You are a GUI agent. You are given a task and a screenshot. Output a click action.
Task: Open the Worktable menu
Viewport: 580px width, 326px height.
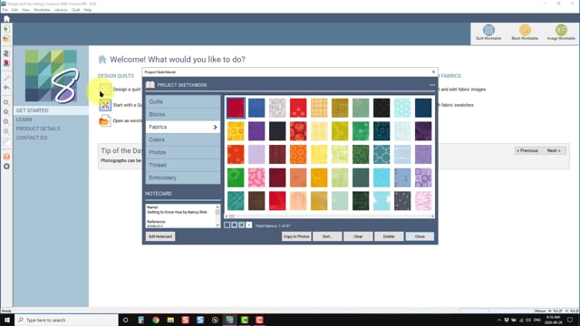click(x=42, y=10)
